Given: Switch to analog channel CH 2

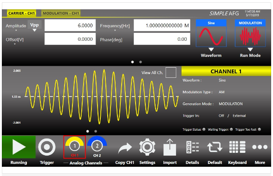Looking at the screenshot, I should pos(97,147).
